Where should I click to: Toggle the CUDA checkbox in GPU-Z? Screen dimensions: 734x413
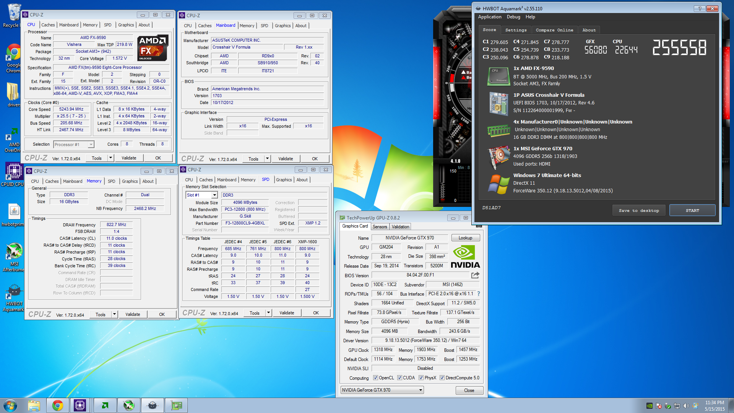[399, 378]
